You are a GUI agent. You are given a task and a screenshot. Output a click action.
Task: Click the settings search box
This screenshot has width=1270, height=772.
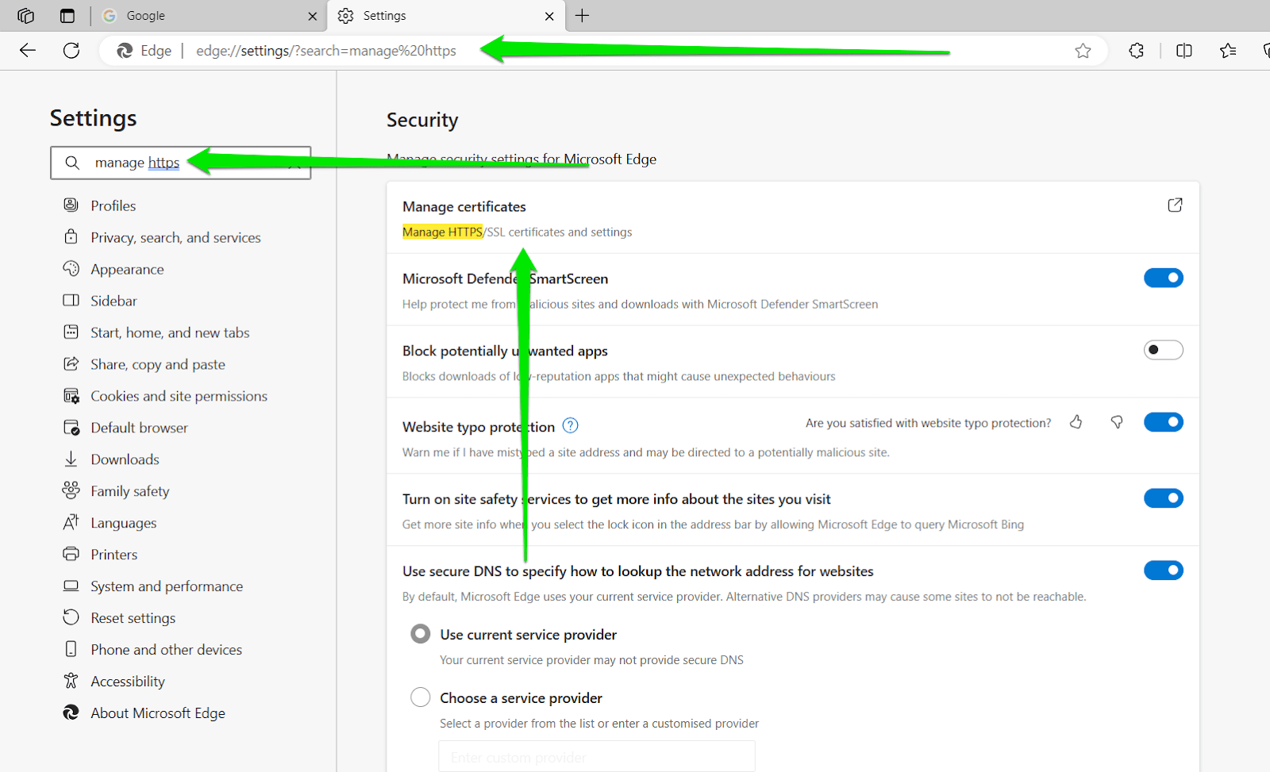click(x=180, y=163)
